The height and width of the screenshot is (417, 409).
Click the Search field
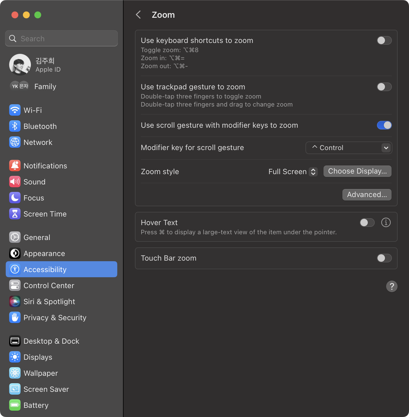pos(61,38)
